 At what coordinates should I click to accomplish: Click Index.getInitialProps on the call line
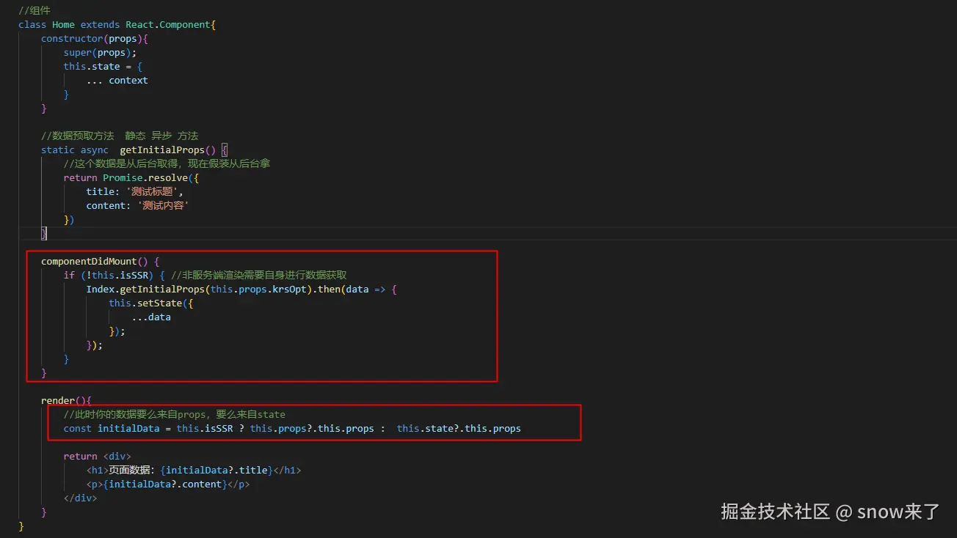(x=145, y=289)
